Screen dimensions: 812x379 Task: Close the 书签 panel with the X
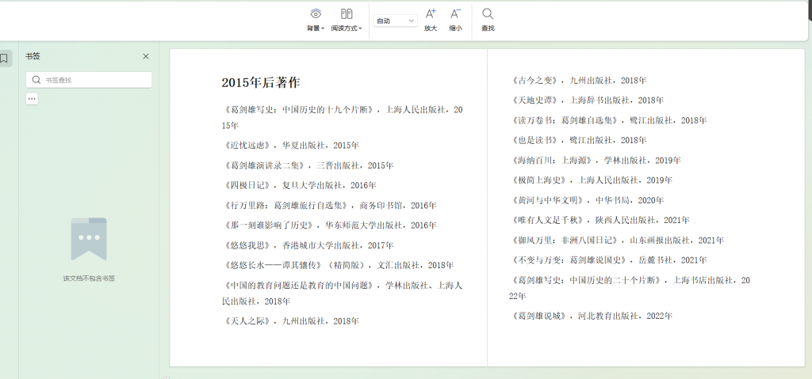point(145,56)
